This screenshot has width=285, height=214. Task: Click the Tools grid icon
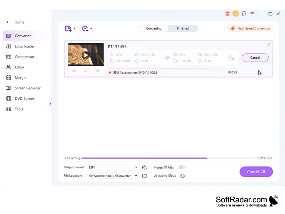click(9, 109)
